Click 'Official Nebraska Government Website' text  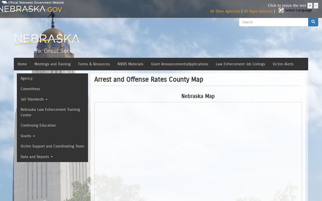tap(36, 3)
